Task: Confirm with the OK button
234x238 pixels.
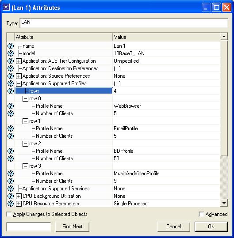Action: click(x=211, y=227)
